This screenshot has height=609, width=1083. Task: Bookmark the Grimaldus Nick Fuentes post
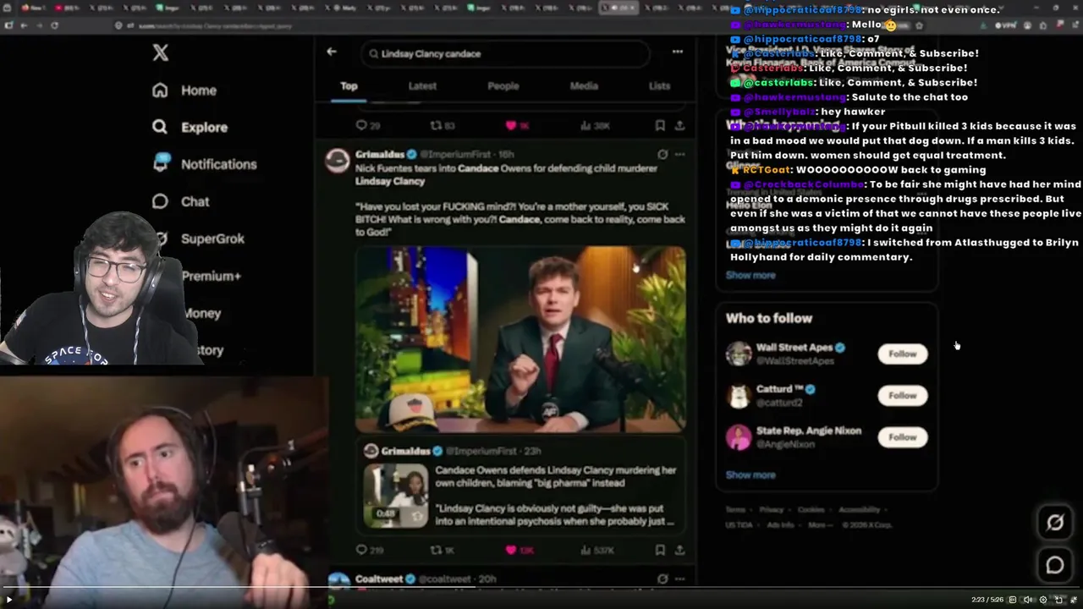point(660,550)
